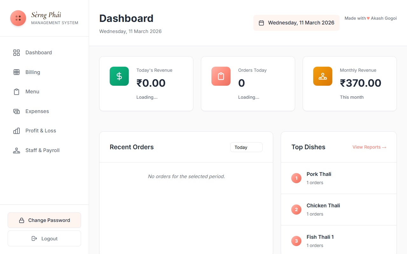Click the Logout button
Image resolution: width=407 pixels, height=254 pixels.
tap(44, 238)
